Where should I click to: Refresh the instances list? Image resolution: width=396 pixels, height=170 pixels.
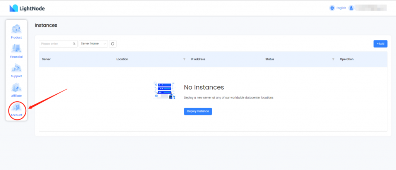113,44
